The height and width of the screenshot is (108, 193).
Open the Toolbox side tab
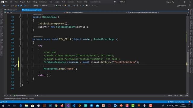point(2,22)
